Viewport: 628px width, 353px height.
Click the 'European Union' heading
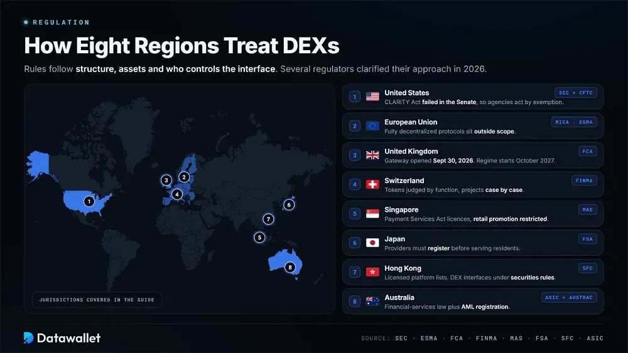(x=411, y=122)
